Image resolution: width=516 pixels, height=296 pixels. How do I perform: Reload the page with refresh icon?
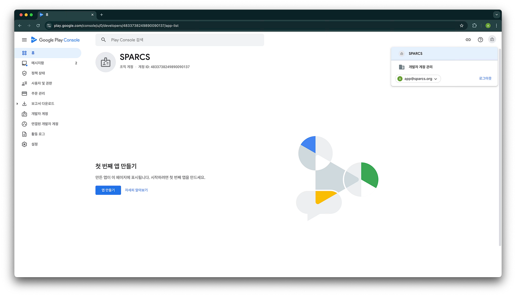click(x=38, y=25)
